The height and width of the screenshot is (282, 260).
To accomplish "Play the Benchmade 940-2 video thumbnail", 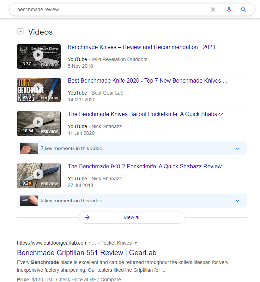I will pos(39,176).
